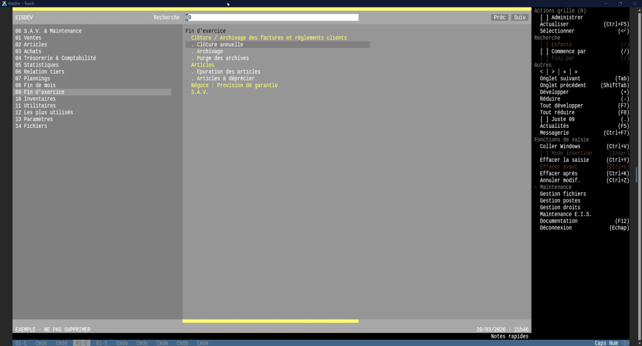The width and height of the screenshot is (642, 346).
Task: Collapse everything with 'Tout réduire'
Action: coord(561,112)
